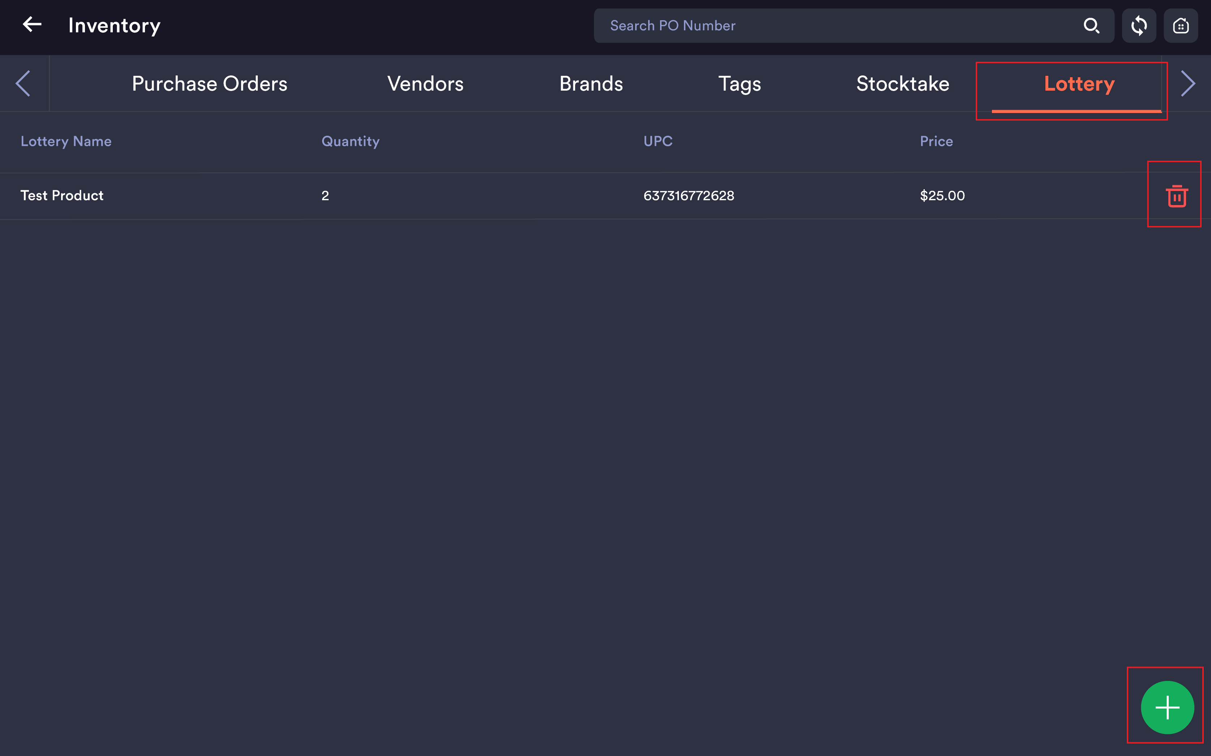
Task: Tap the sync refresh icon
Action: tap(1139, 26)
